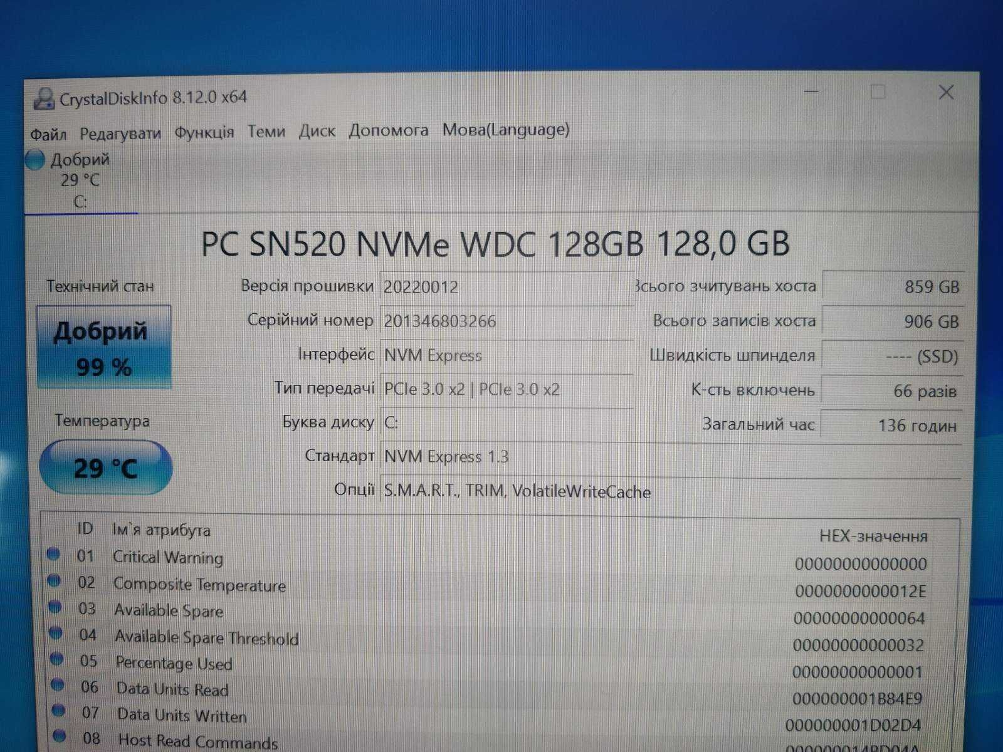The height and width of the screenshot is (752, 1003).
Task: Open the Файл menu
Action: (48, 133)
